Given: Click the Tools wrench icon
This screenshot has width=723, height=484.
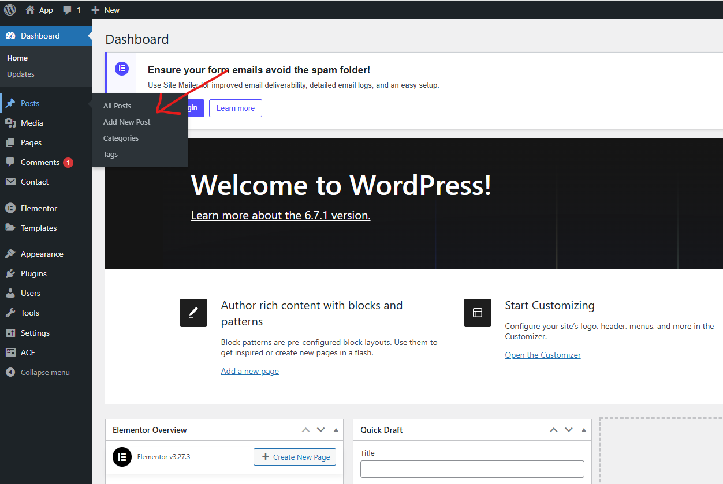Looking at the screenshot, I should point(10,313).
